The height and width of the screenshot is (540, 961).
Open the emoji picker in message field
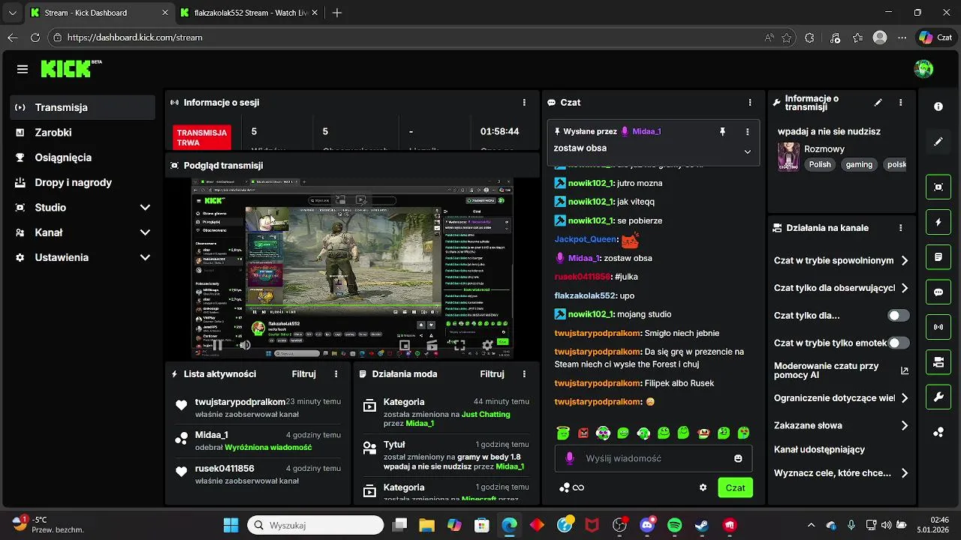click(738, 458)
